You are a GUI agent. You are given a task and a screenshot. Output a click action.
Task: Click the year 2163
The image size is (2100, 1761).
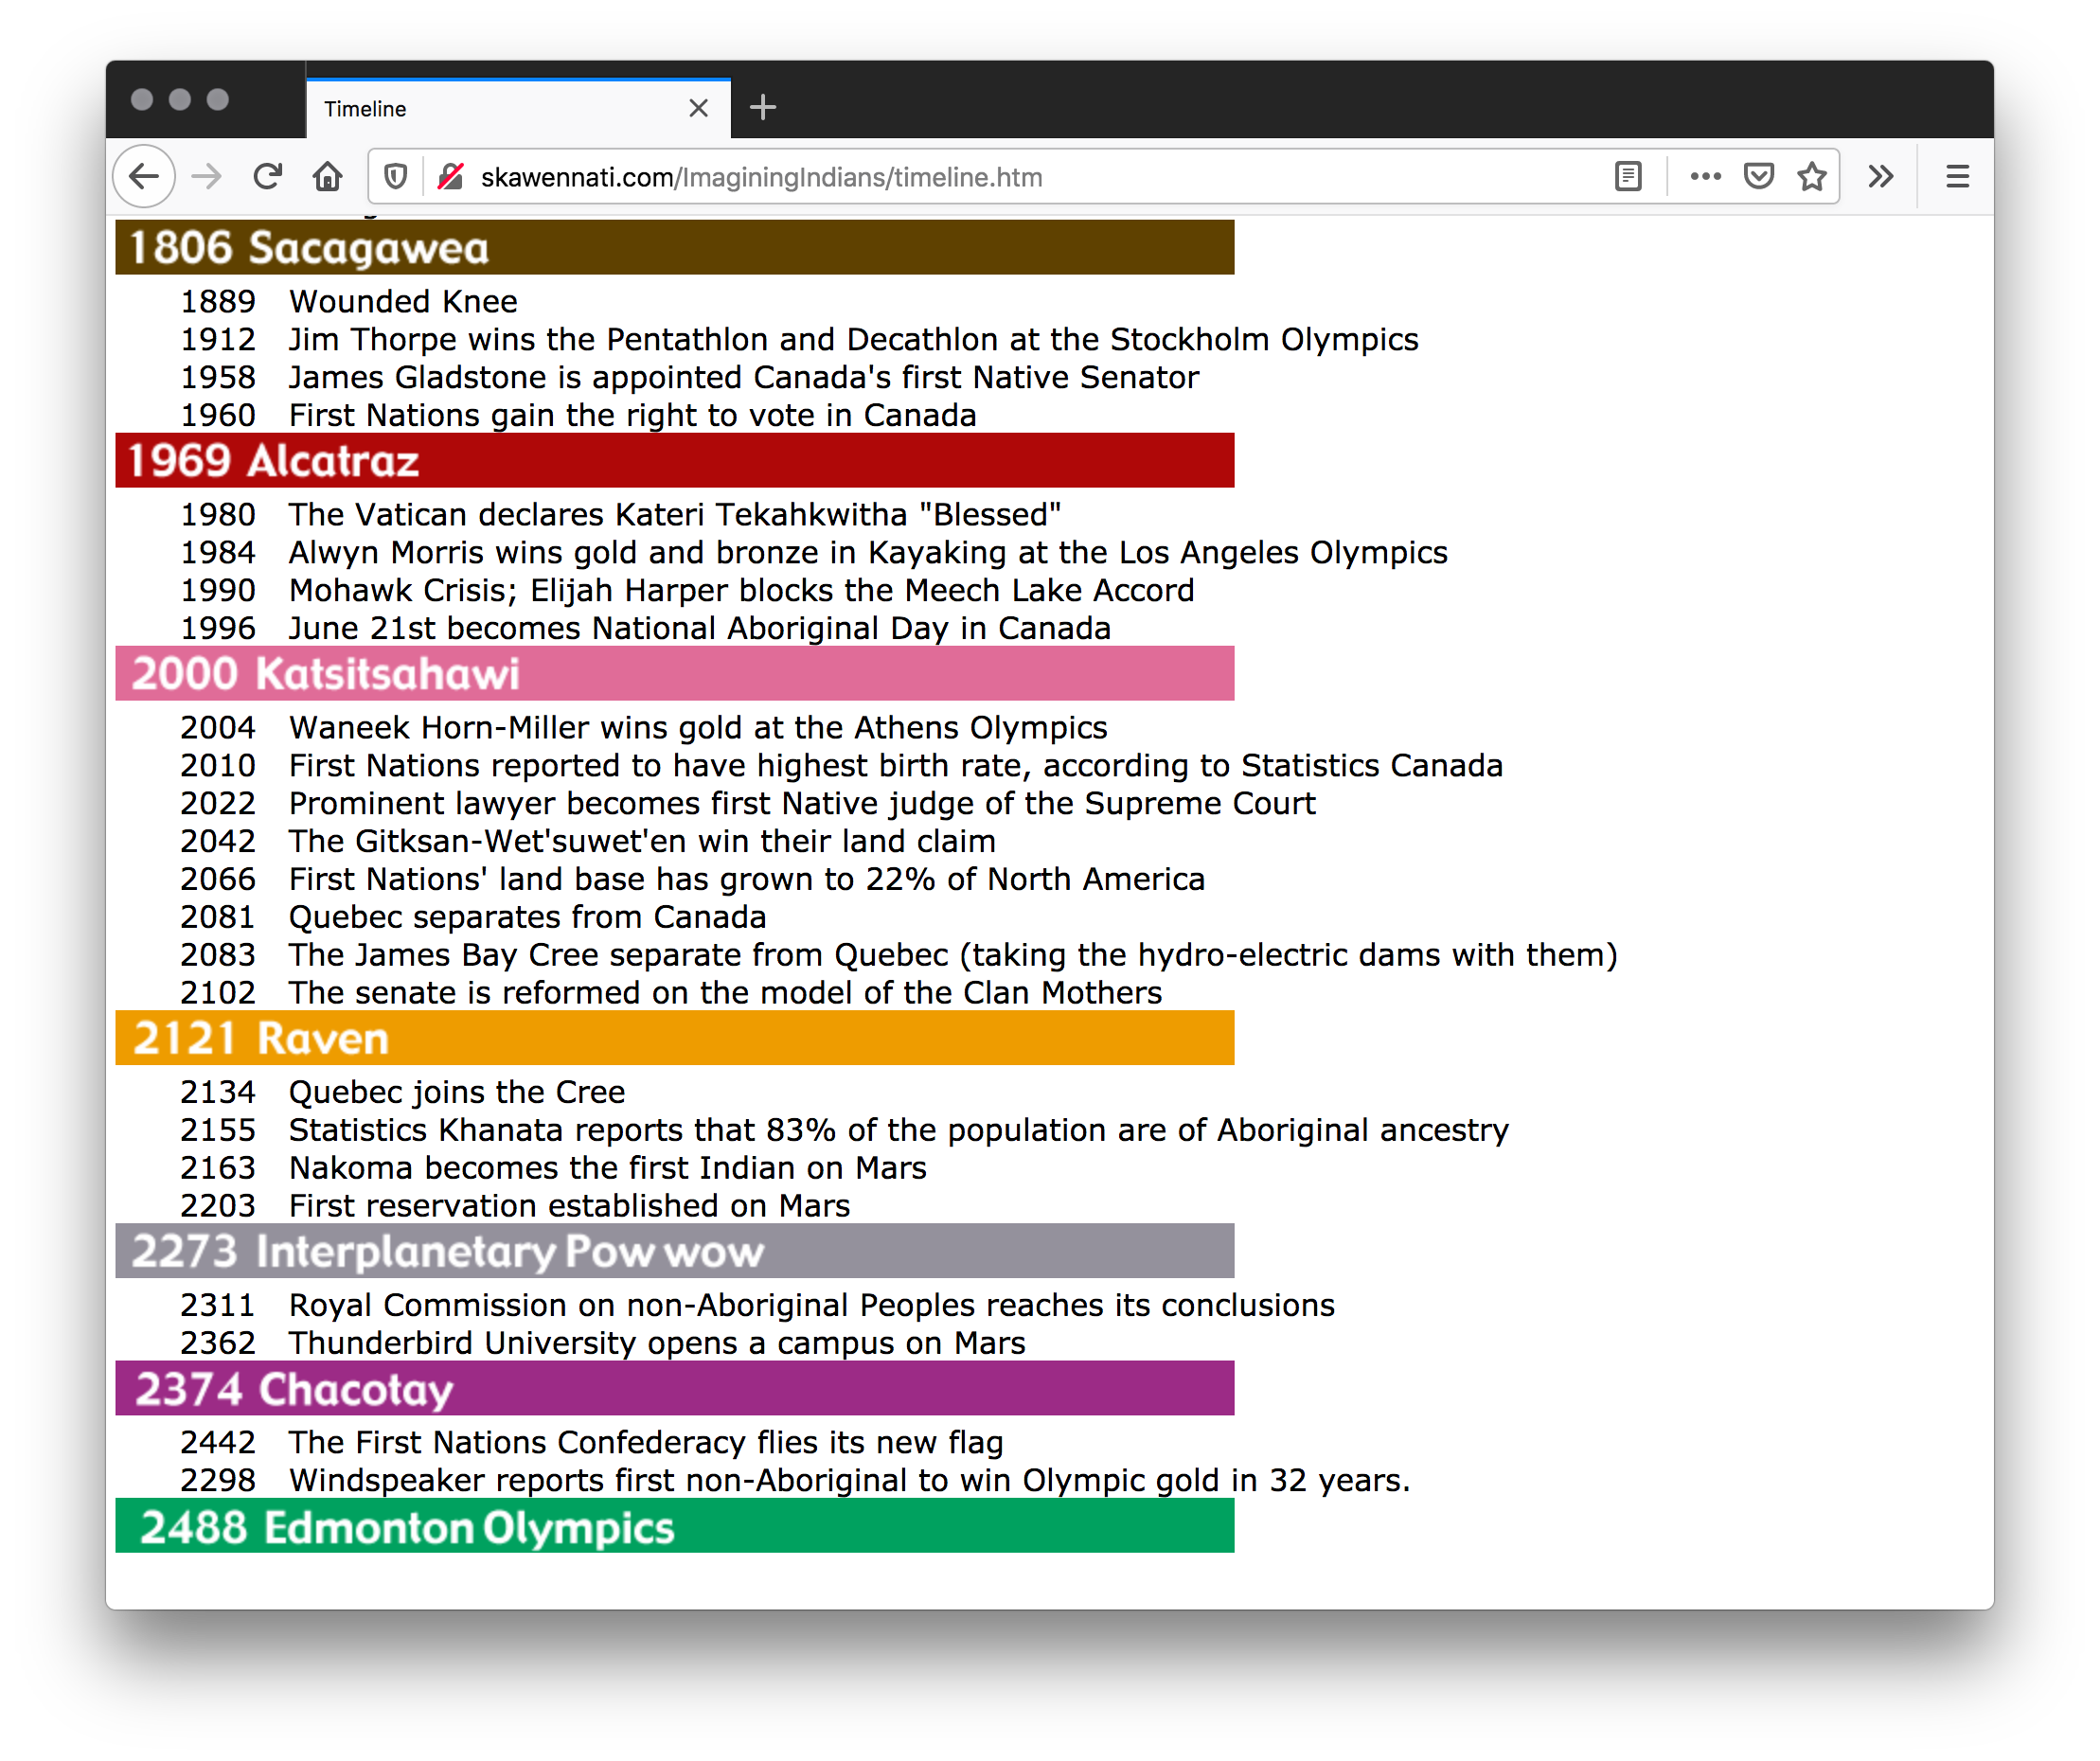click(218, 1168)
